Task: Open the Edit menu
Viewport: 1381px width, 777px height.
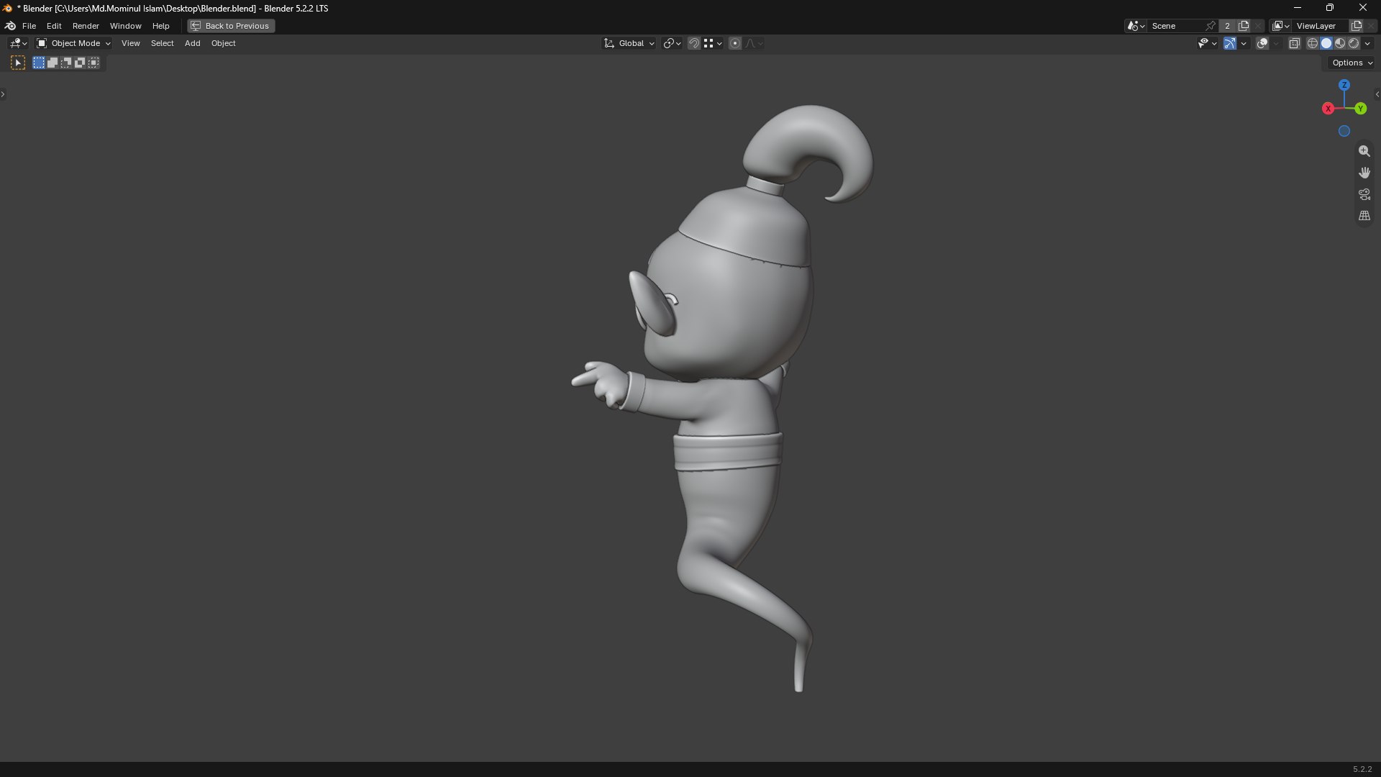Action: click(x=54, y=26)
